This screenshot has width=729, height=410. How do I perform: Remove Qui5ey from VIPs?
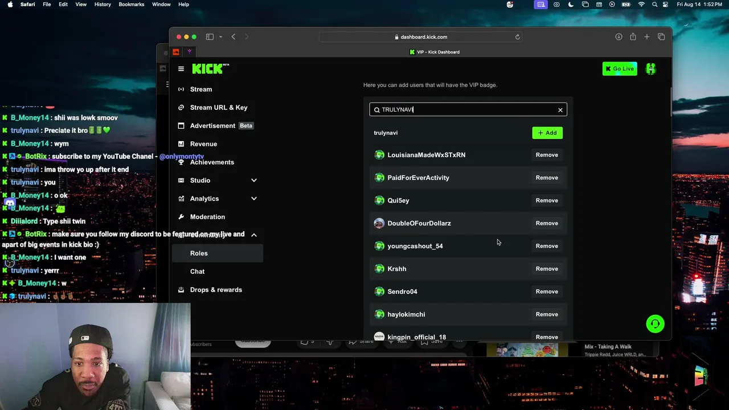click(547, 200)
